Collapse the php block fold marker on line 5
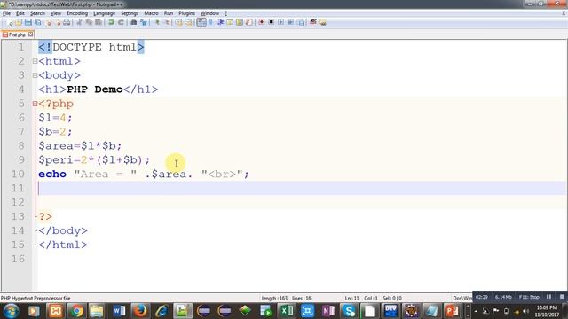Viewport: 568px width, 319px height. click(35, 104)
